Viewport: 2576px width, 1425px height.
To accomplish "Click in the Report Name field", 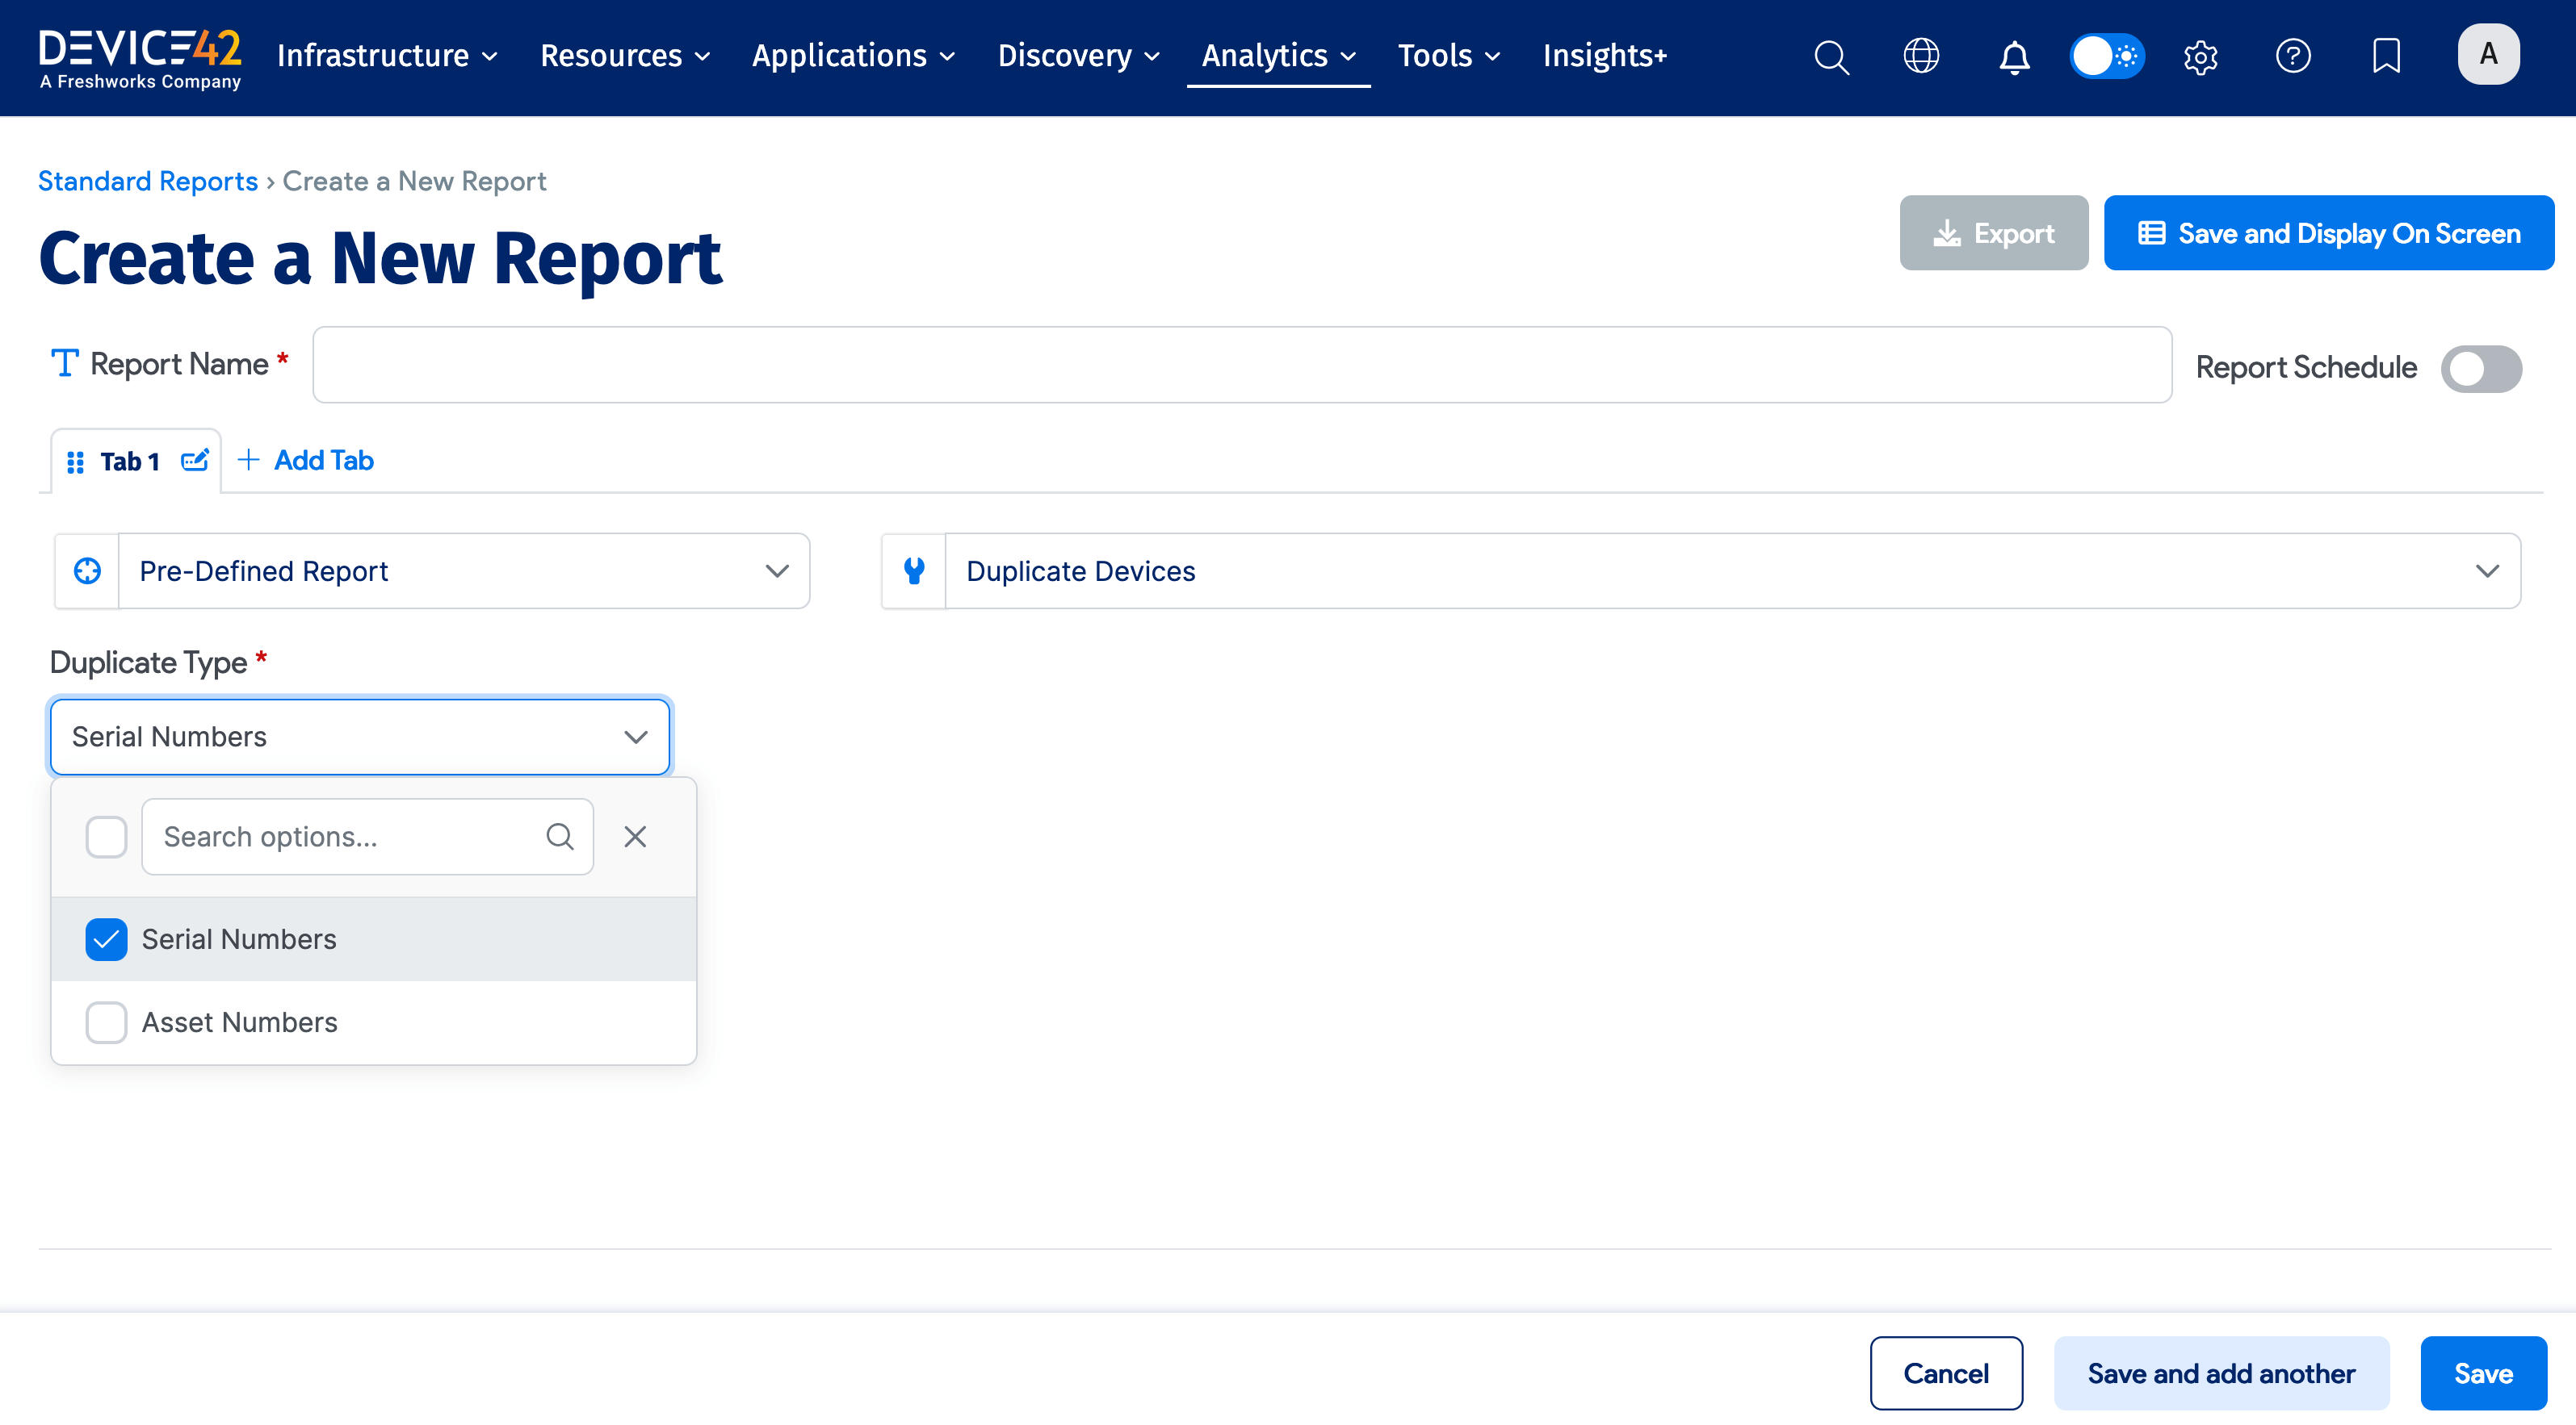I will click(x=1241, y=366).
